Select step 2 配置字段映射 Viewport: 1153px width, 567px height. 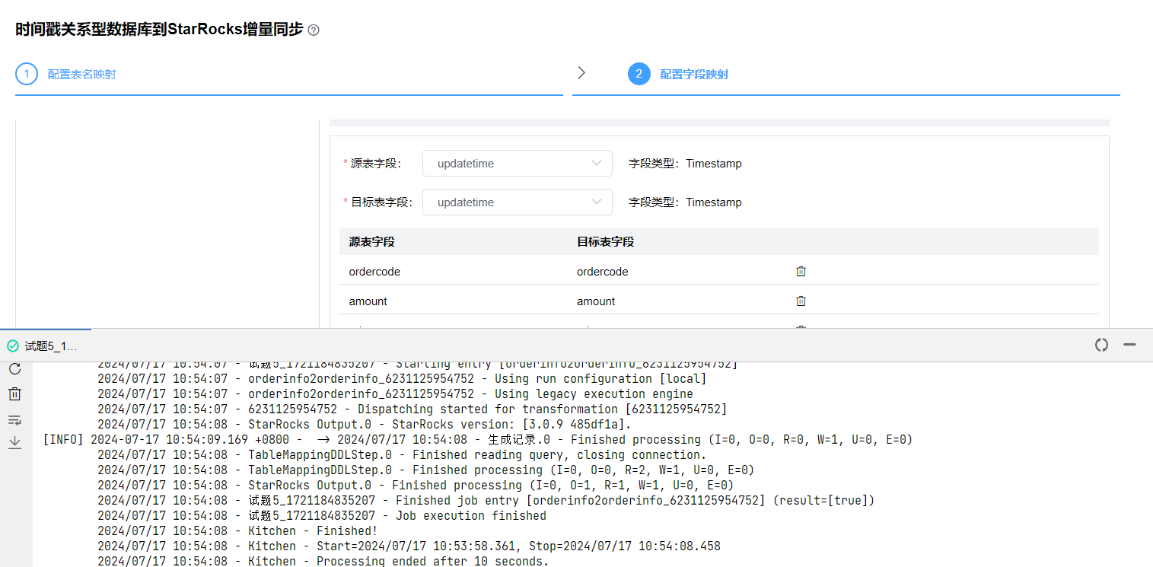pyautogui.click(x=693, y=75)
